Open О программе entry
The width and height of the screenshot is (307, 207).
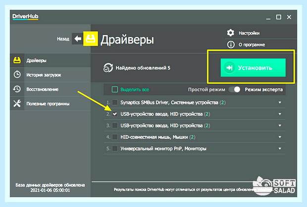[252, 45]
